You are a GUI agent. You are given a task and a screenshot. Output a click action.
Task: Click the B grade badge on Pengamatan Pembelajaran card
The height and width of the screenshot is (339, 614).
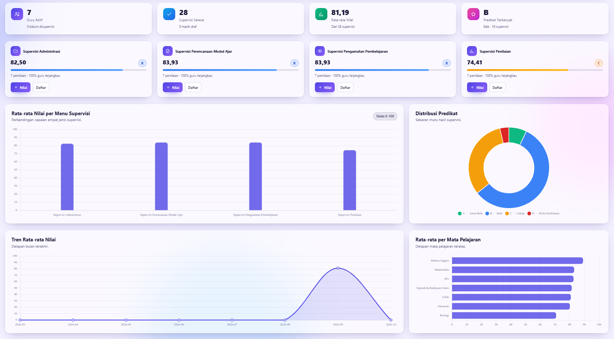click(x=446, y=63)
